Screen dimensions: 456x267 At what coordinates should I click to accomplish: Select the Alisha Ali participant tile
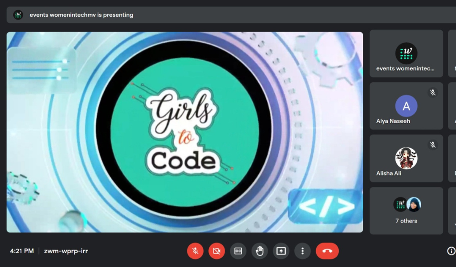pos(406,158)
